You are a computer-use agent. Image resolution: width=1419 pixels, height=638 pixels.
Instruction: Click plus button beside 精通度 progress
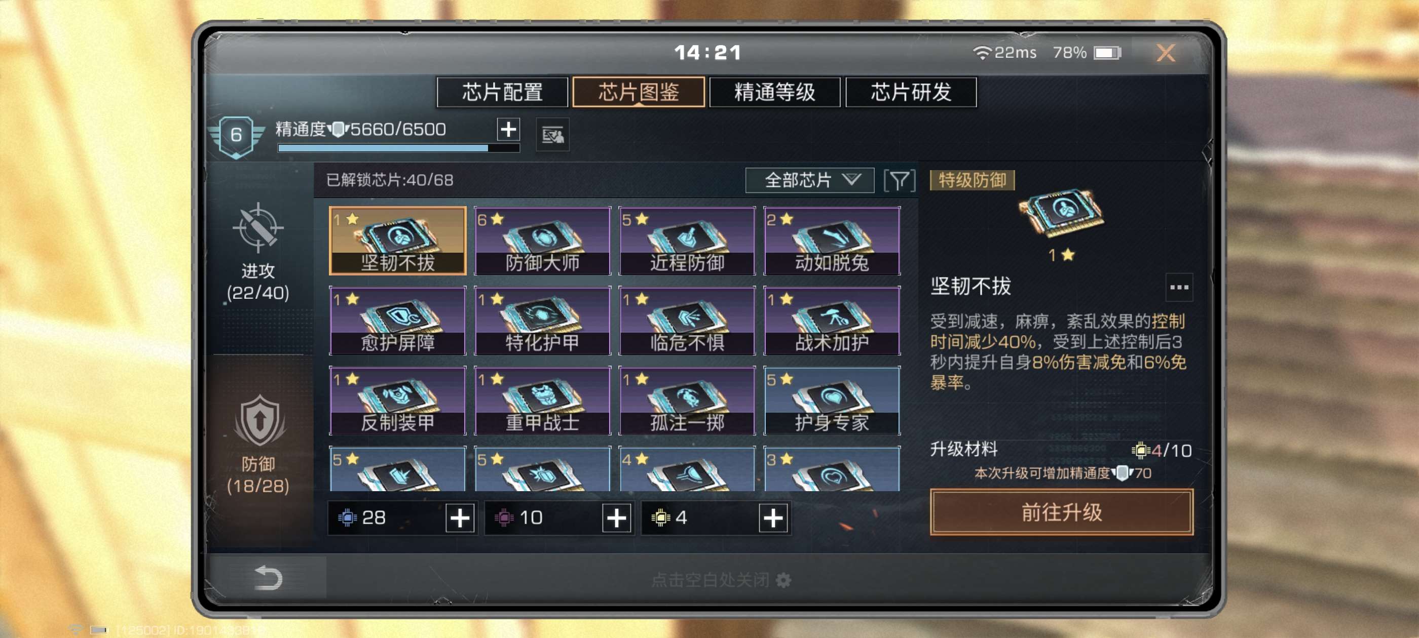[x=508, y=129]
